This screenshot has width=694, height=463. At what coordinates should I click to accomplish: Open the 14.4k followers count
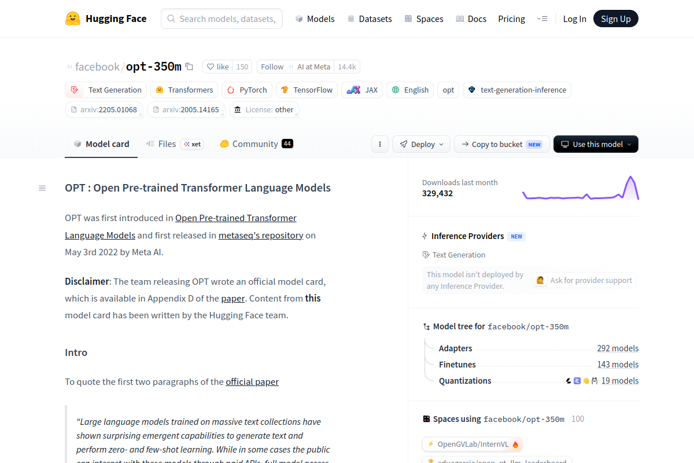click(x=347, y=67)
